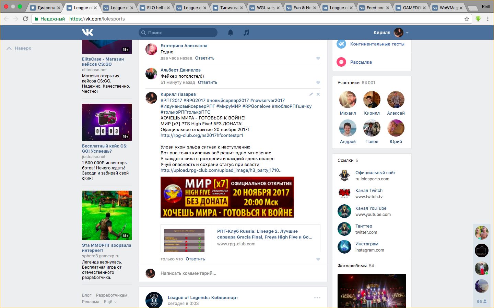494x308 pixels.
Task: Open the League of Legends photo album thumbnail
Action: click(x=372, y=291)
